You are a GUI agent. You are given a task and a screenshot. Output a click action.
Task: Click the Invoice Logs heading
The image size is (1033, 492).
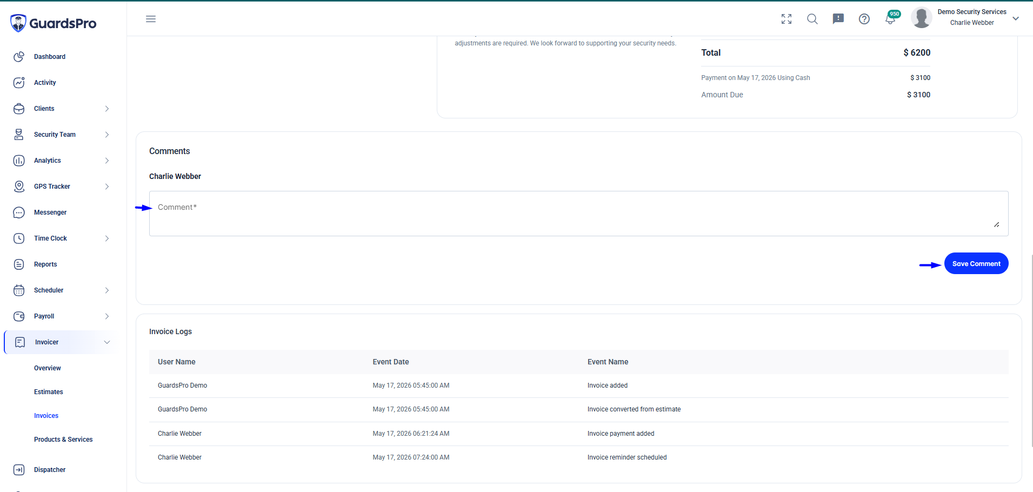point(170,331)
